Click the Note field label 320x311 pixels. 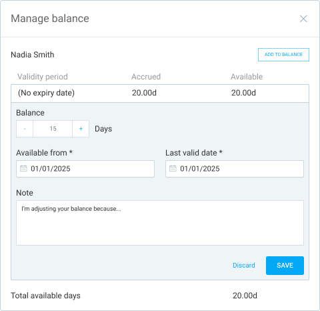click(x=25, y=193)
